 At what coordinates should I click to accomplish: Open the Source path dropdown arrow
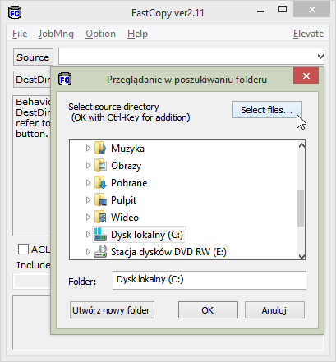click(x=320, y=57)
